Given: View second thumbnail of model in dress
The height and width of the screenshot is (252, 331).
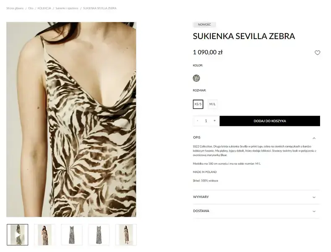Looking at the screenshot, I should pos(44,235).
